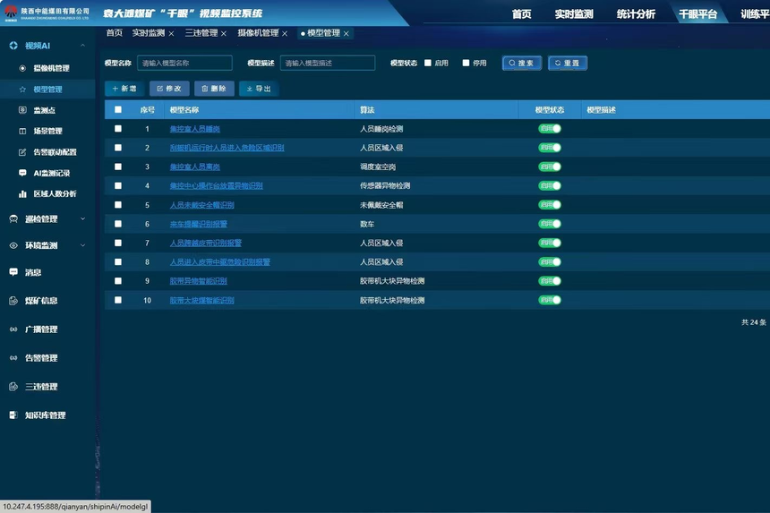Viewport: 770px width, 513px height.
Task: Click the 巡检管理 sidebar icon
Action: coord(13,219)
